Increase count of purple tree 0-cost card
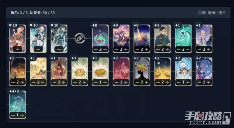 click(x=126, y=49)
